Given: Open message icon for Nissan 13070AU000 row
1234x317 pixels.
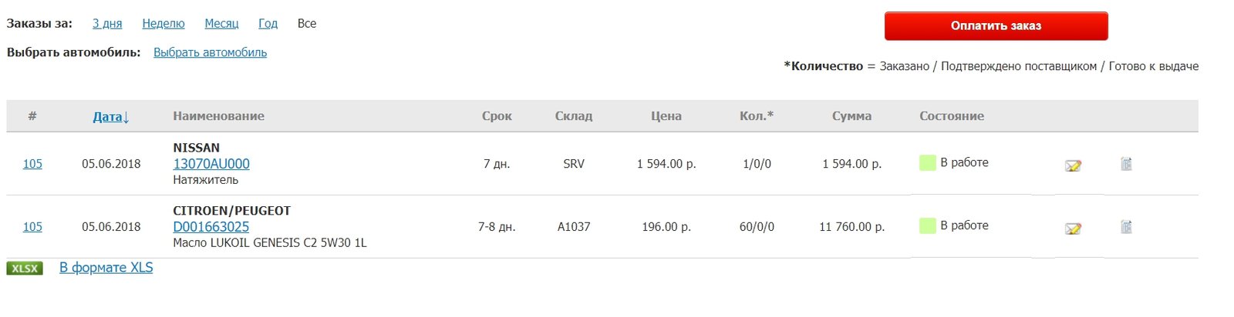Looking at the screenshot, I should [1073, 165].
